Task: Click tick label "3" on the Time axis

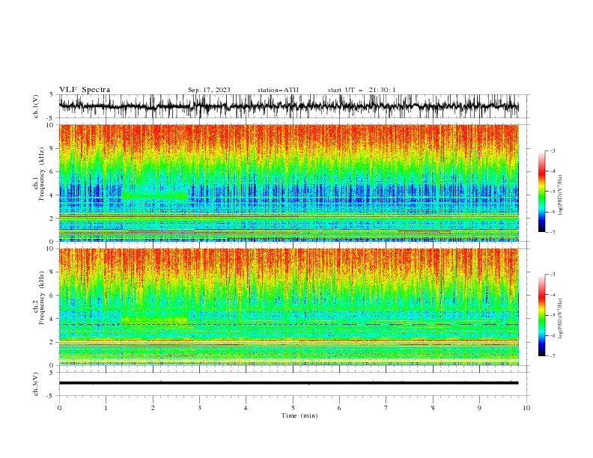Action: click(x=199, y=408)
